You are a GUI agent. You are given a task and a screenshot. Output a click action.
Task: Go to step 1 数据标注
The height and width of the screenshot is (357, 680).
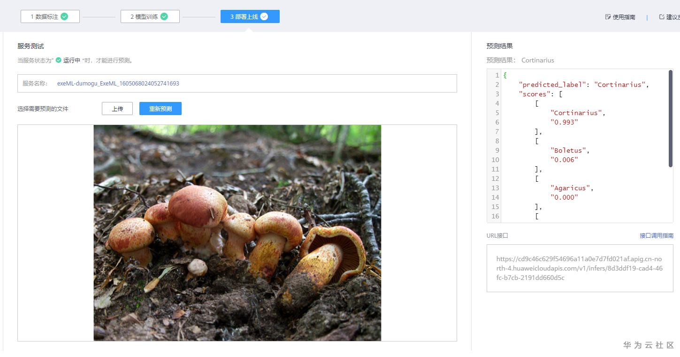50,16
